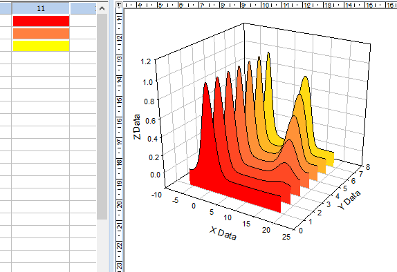The height and width of the screenshot is (272, 397).
Task: Click the ruler origin corner box
Action: [119, 5]
